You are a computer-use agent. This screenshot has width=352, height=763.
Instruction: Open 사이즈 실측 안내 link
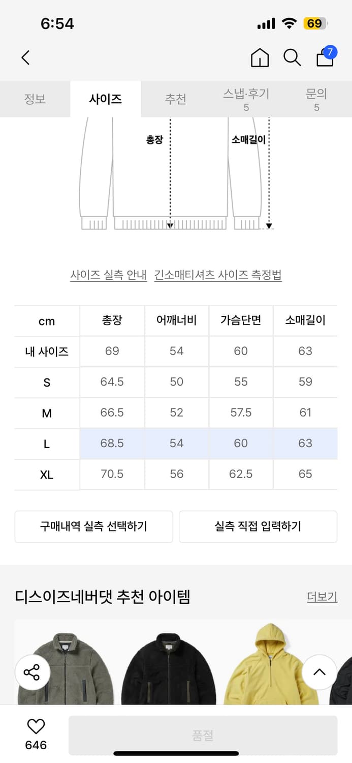point(109,274)
